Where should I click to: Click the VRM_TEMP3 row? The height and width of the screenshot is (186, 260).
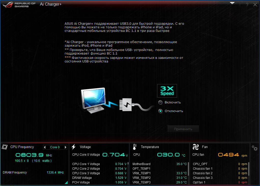160,182
